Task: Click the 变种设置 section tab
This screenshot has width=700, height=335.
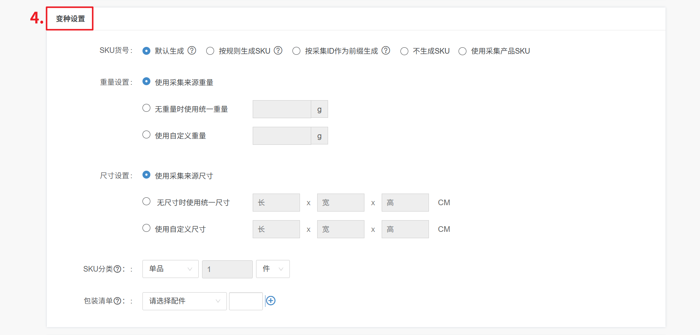Action: point(70,19)
